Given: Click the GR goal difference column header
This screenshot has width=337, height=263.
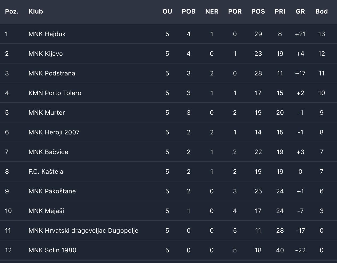Looking at the screenshot, I should pos(300,11).
